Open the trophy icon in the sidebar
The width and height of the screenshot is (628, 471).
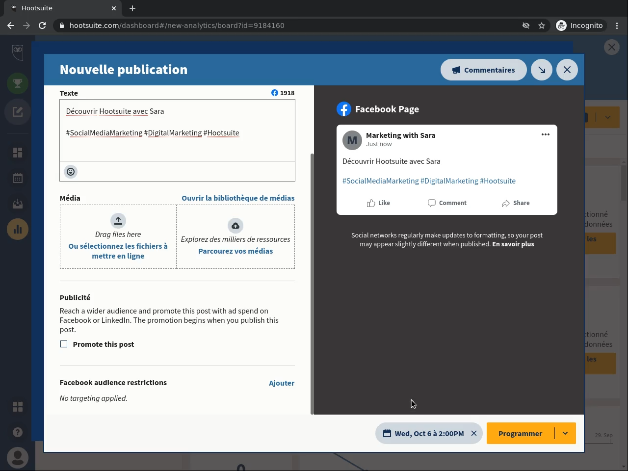click(x=18, y=83)
